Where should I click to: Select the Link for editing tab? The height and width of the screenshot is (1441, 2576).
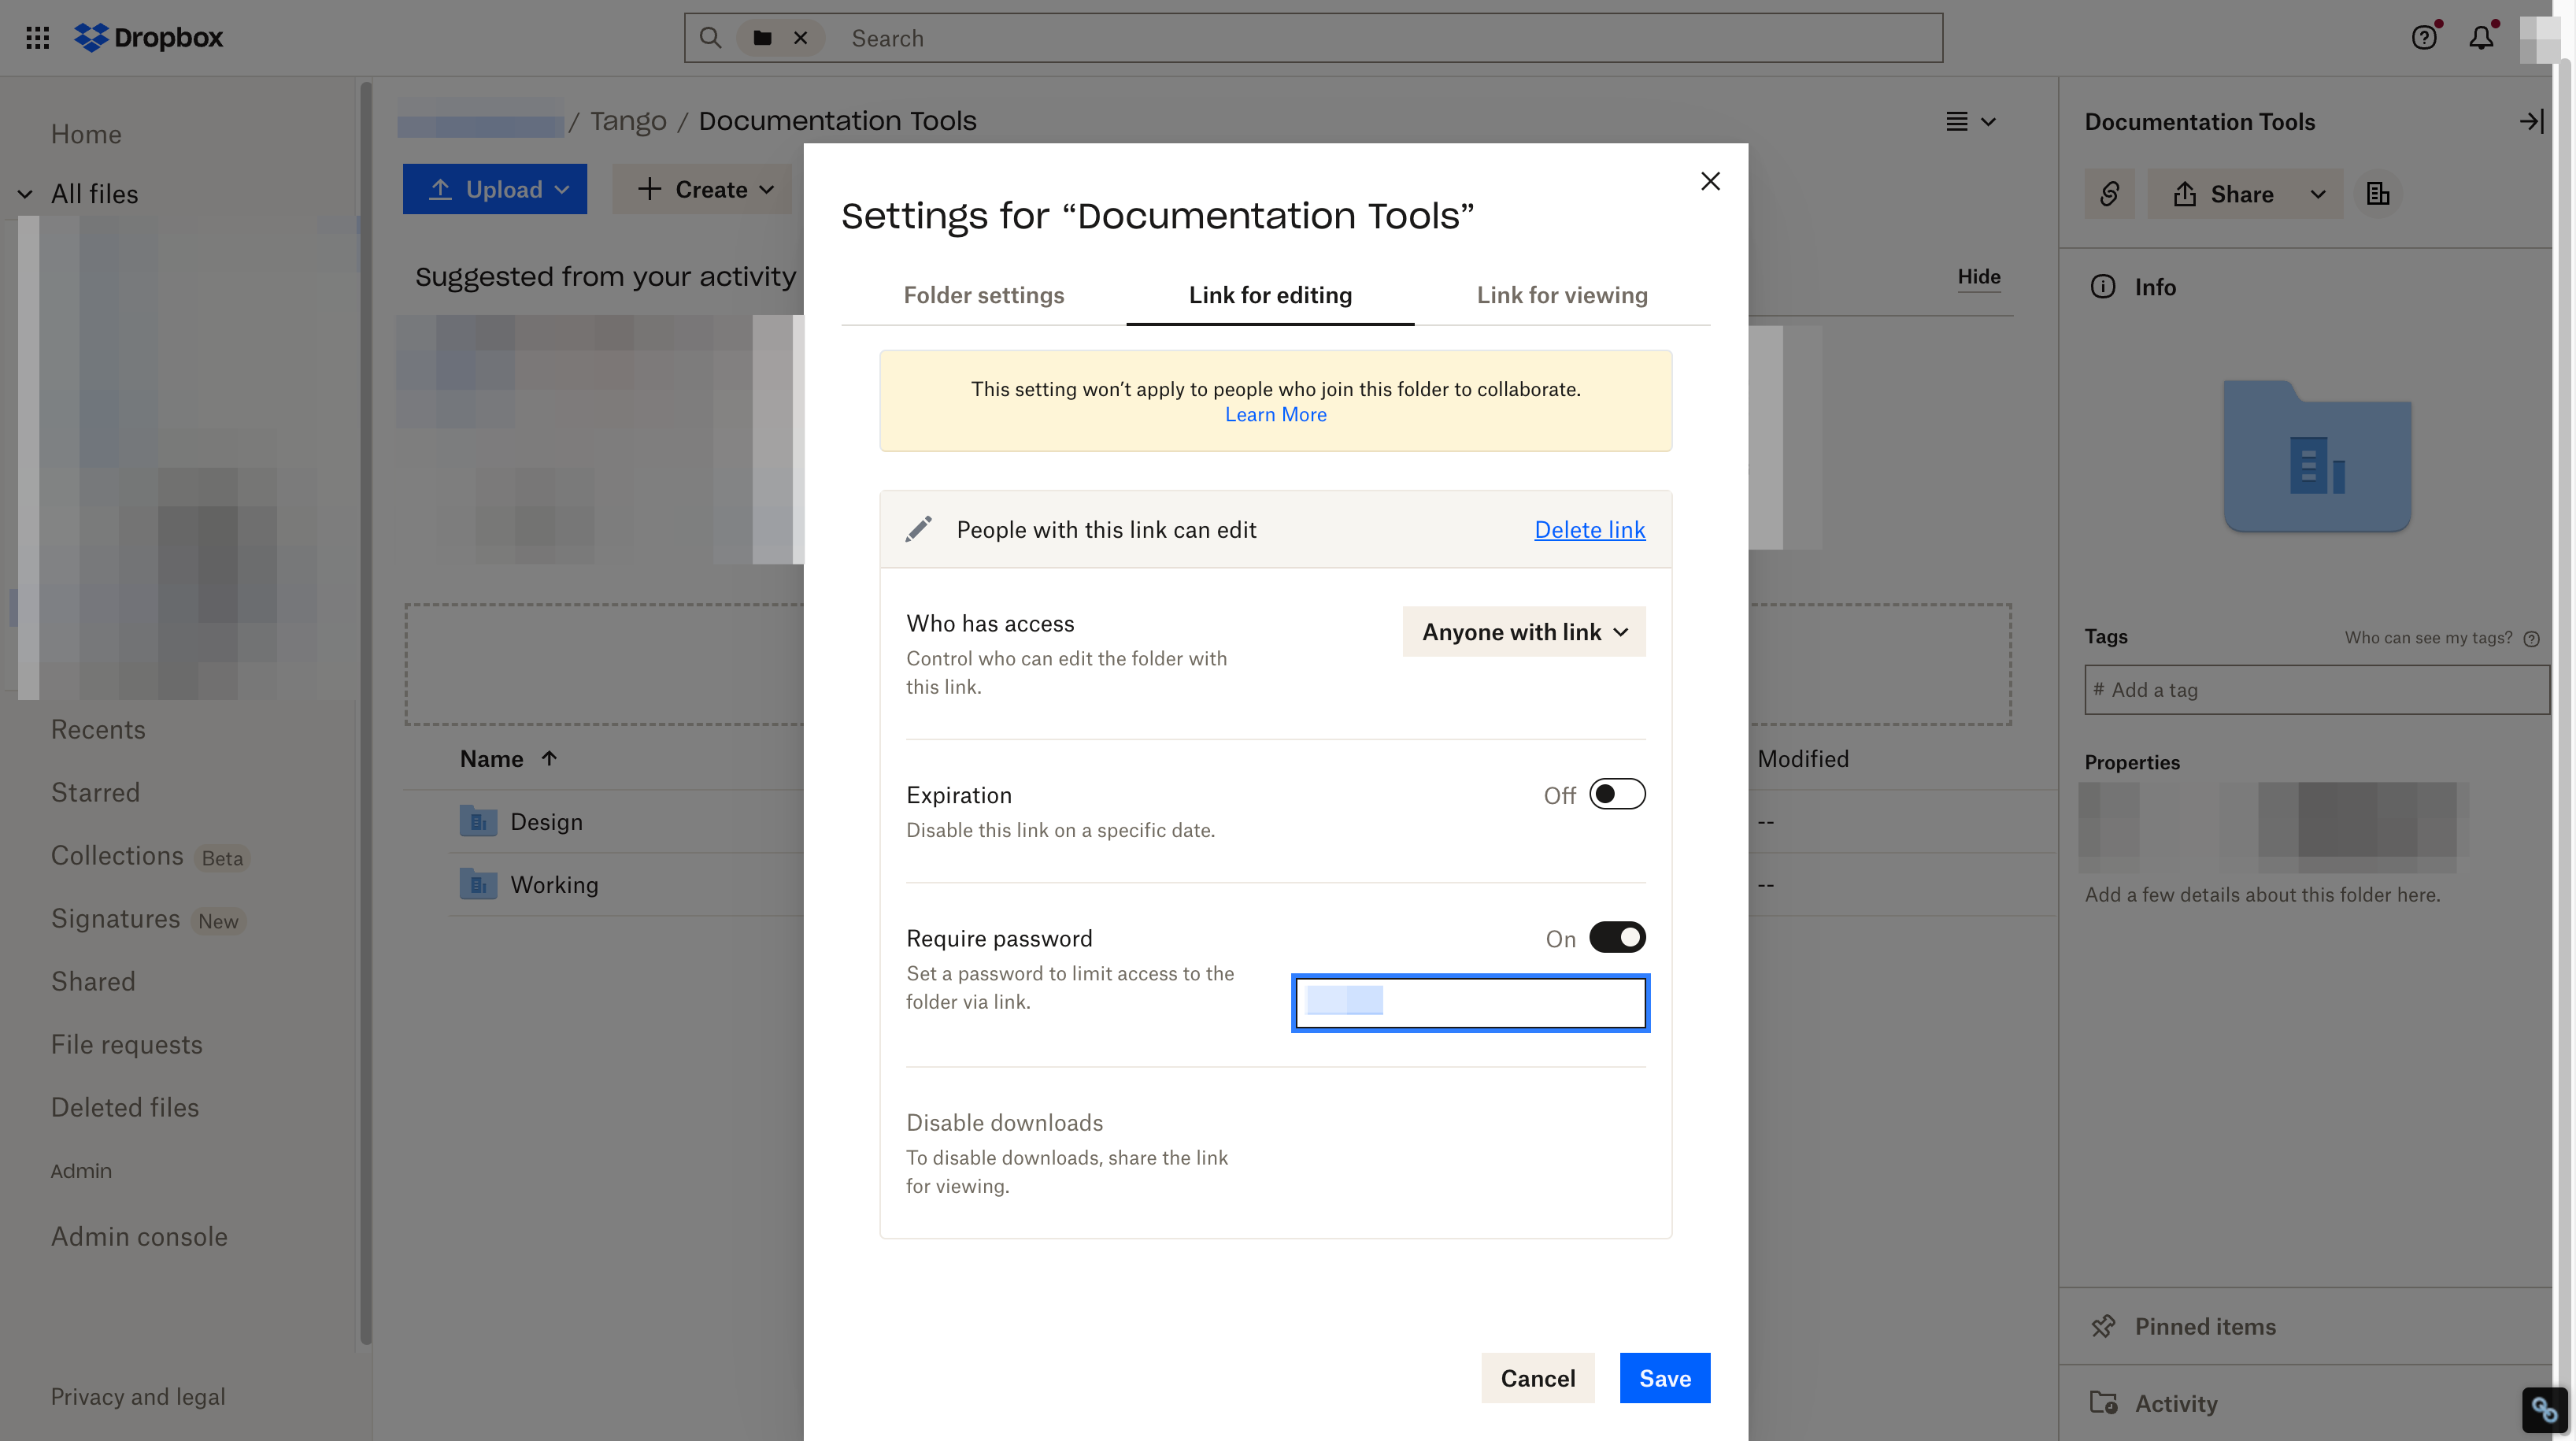coord(1270,295)
